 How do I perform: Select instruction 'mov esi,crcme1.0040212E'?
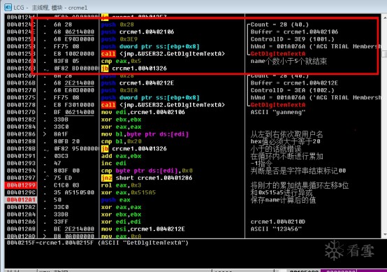[143, 229]
